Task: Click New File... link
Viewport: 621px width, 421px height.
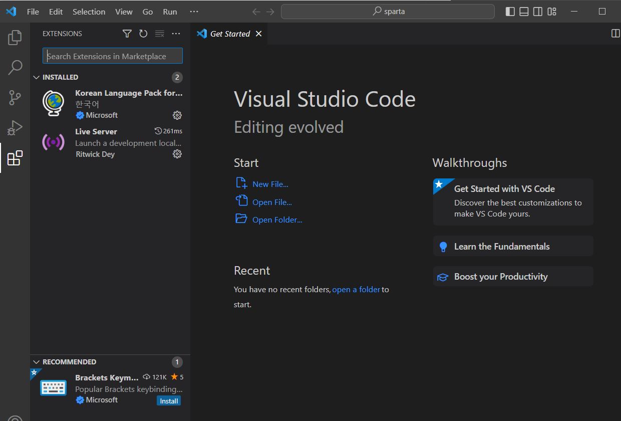Action: (270, 184)
